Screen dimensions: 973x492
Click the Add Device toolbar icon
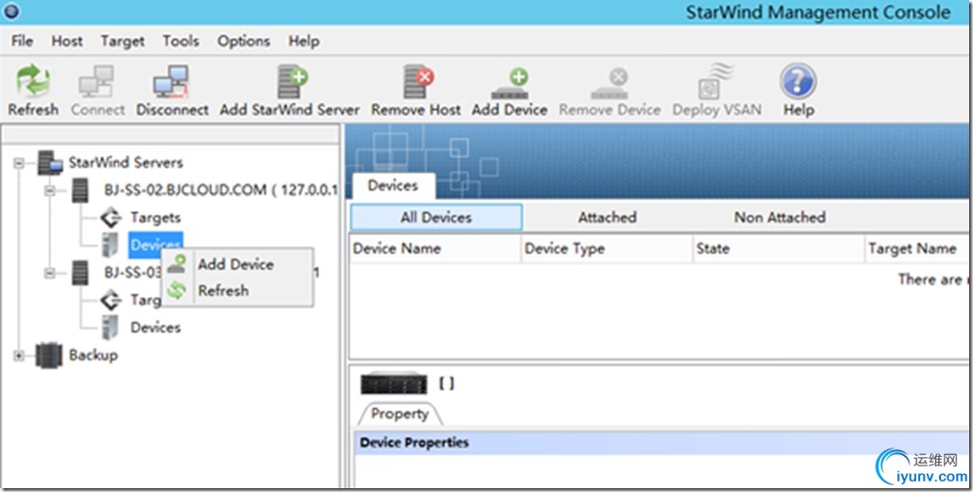(x=509, y=84)
